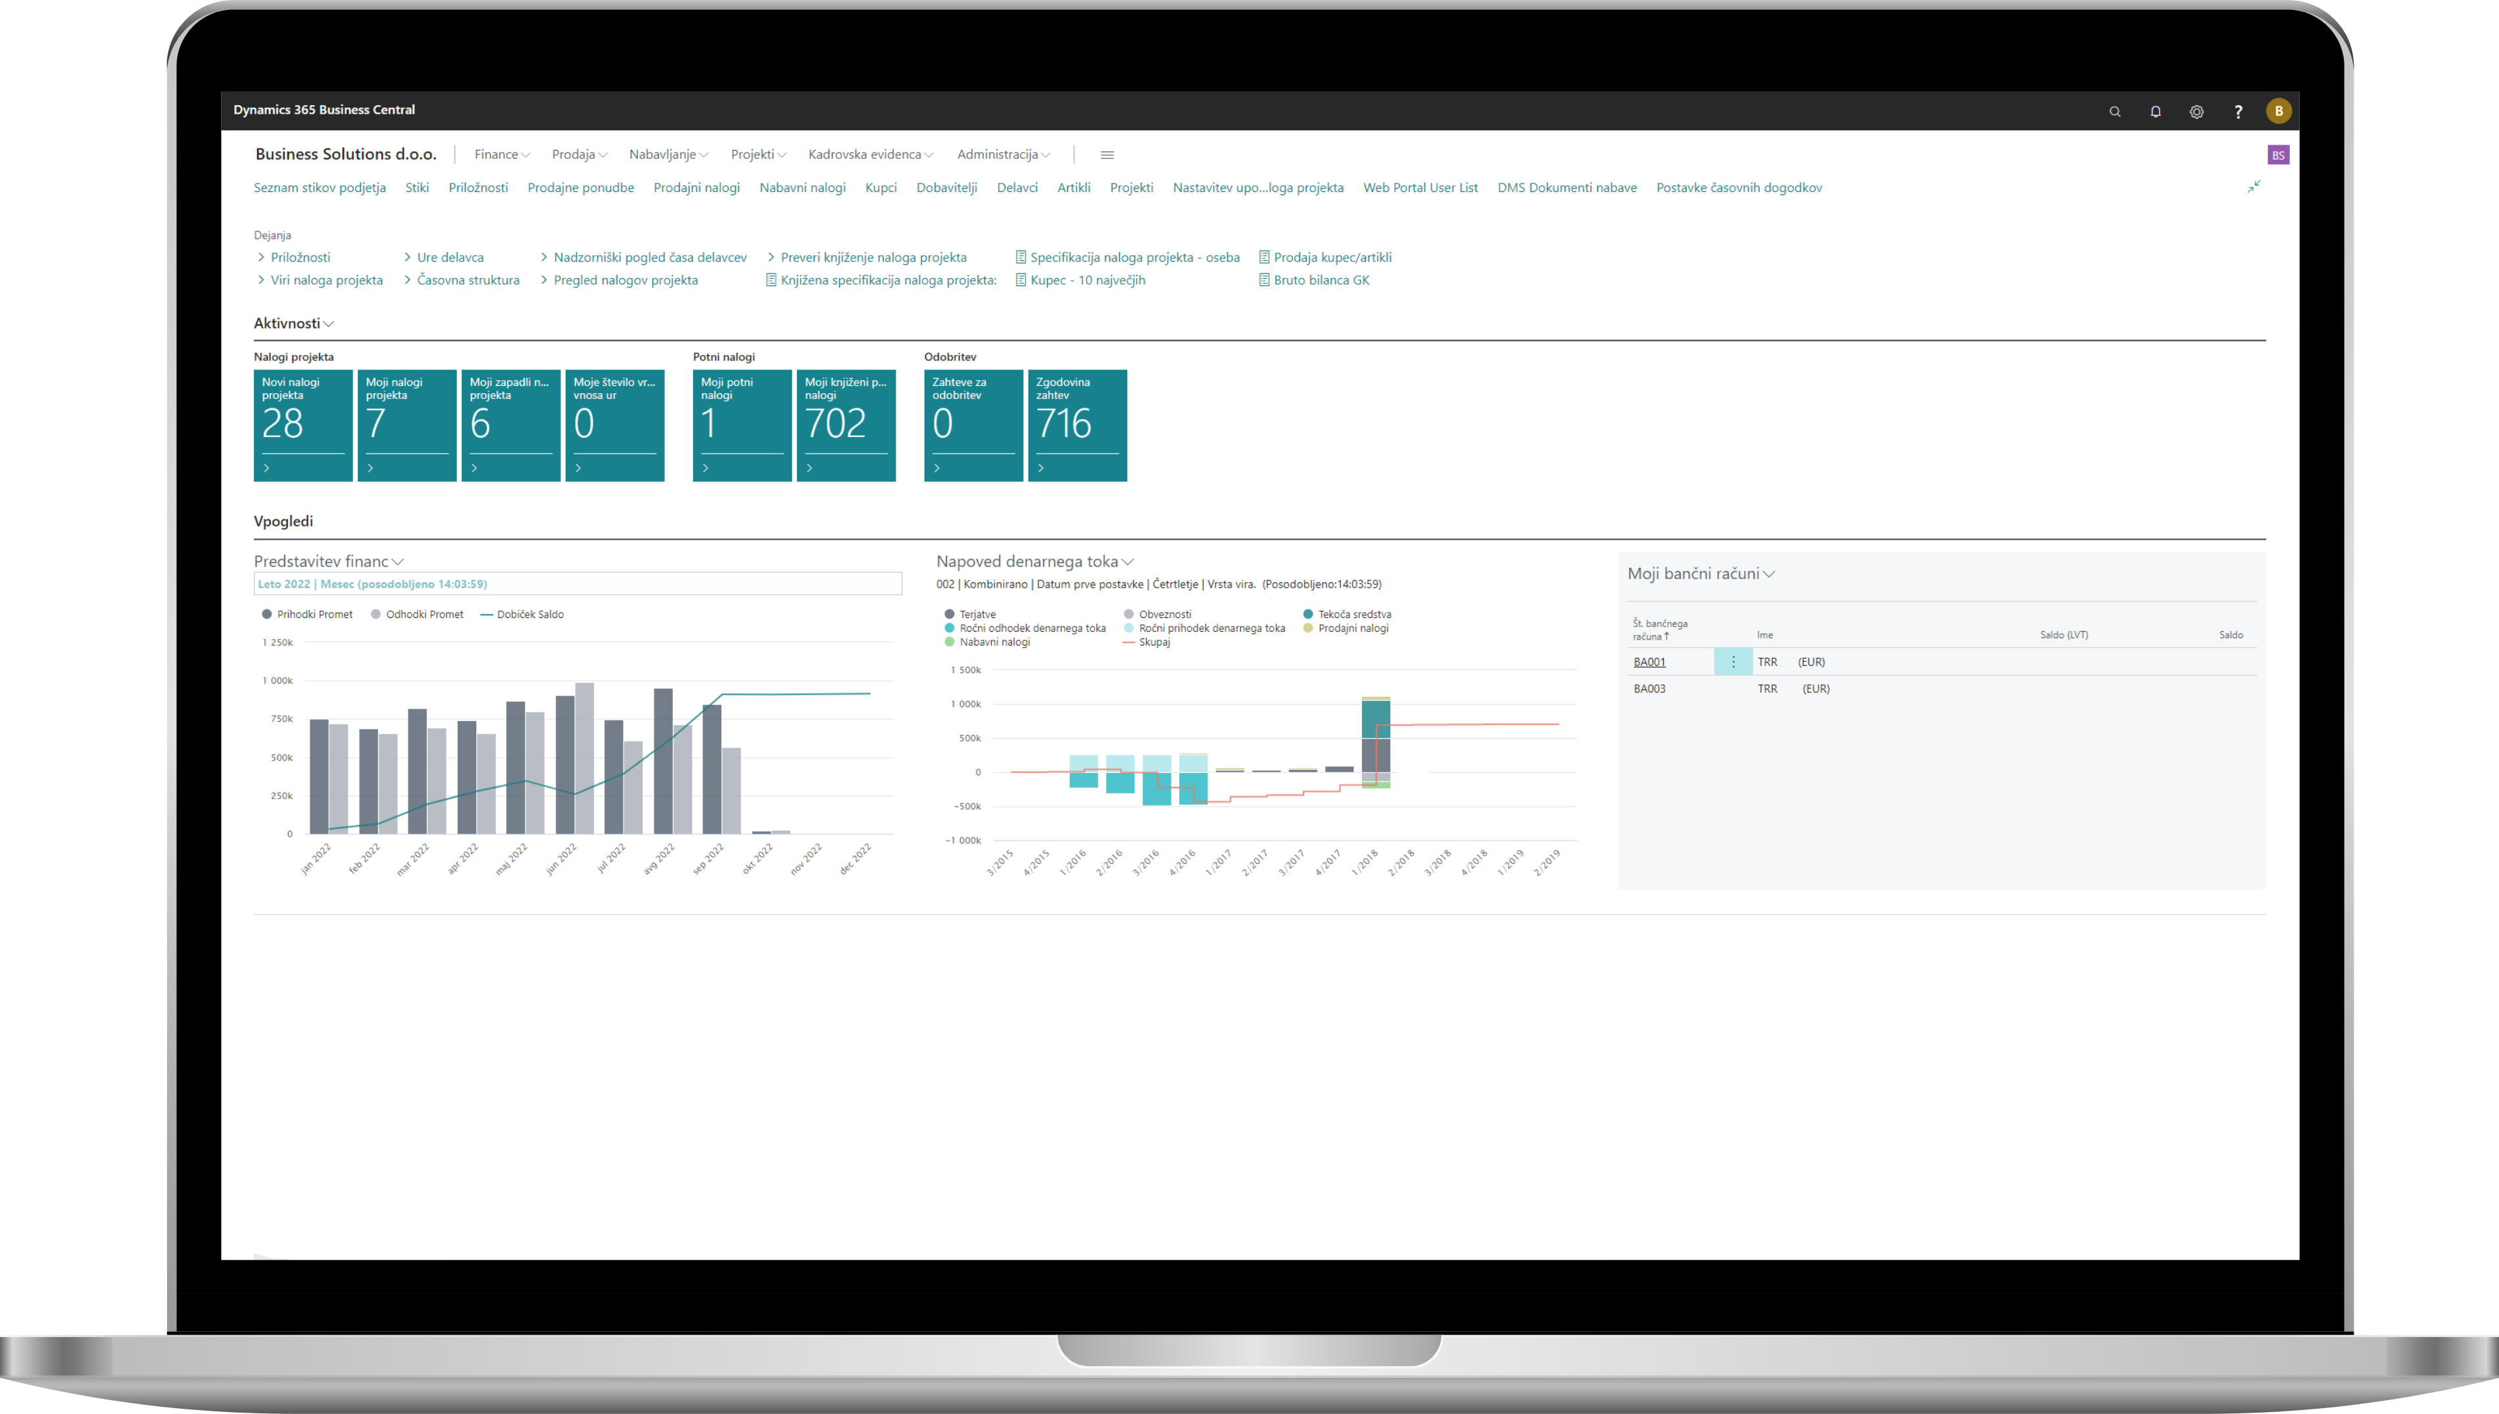Open Novi nalogi projekta tile 28
The width and height of the screenshot is (2499, 1414).
(303, 425)
